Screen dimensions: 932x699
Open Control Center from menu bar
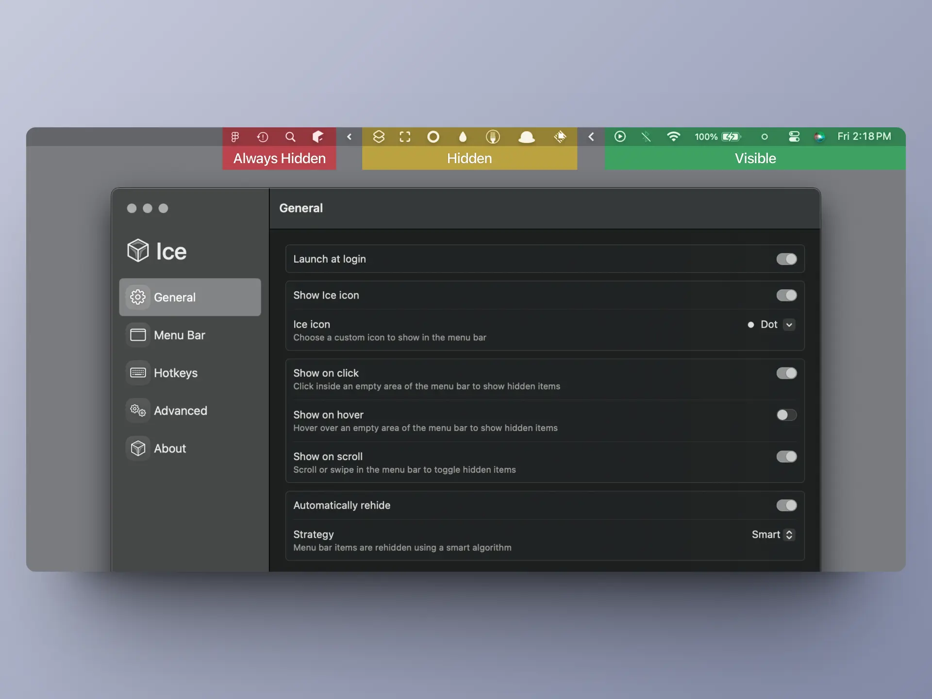pos(794,136)
